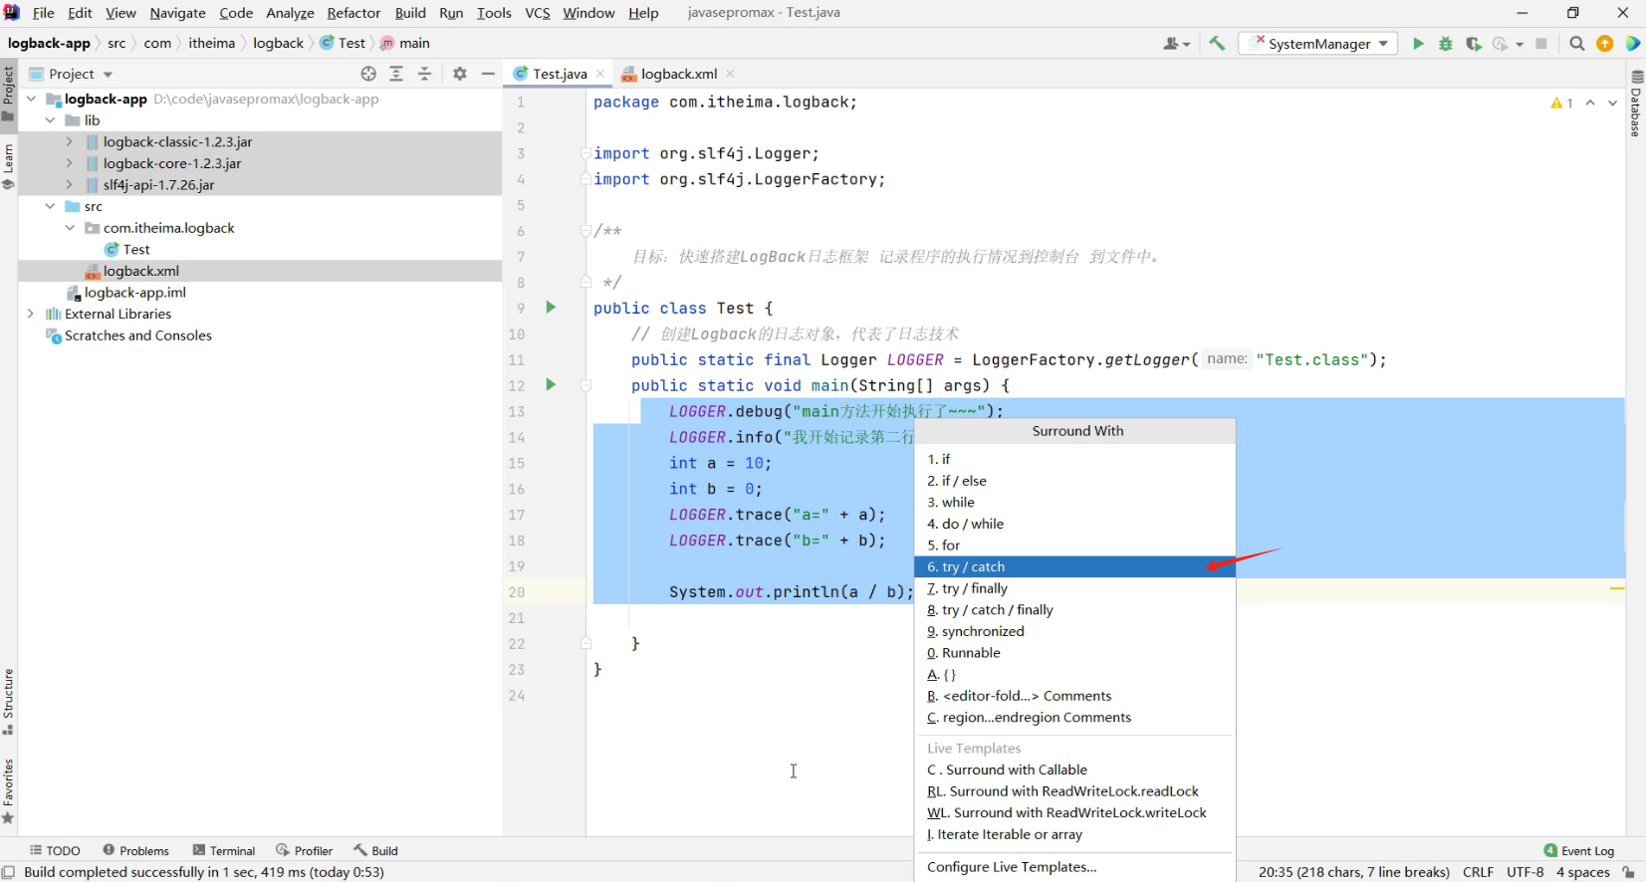Click the Debug bug icon
This screenshot has width=1646, height=882.
click(x=1445, y=44)
